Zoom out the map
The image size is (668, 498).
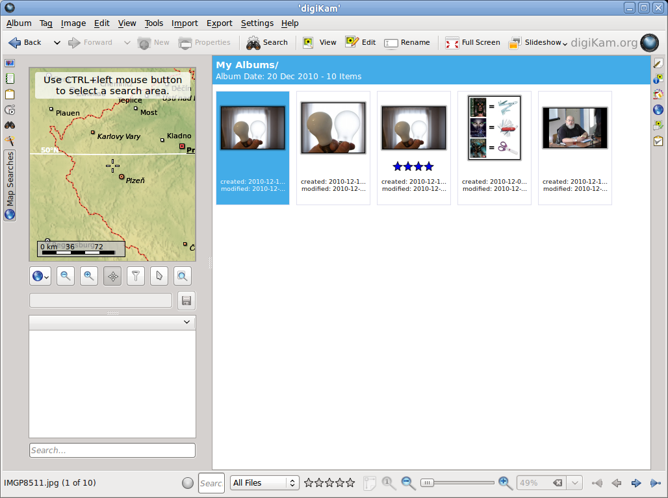pos(66,276)
